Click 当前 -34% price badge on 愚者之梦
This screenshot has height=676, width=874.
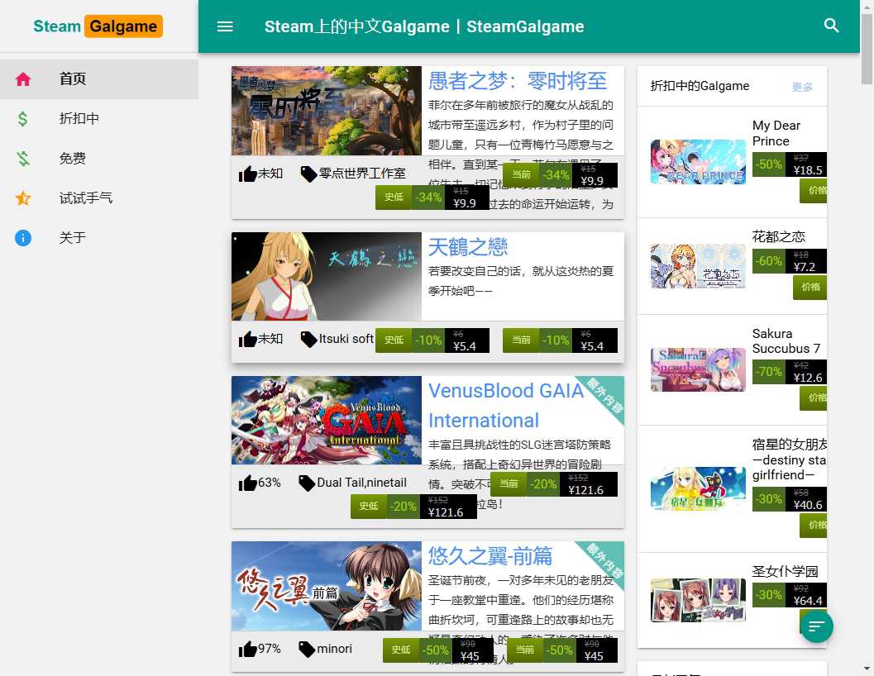[x=560, y=175]
